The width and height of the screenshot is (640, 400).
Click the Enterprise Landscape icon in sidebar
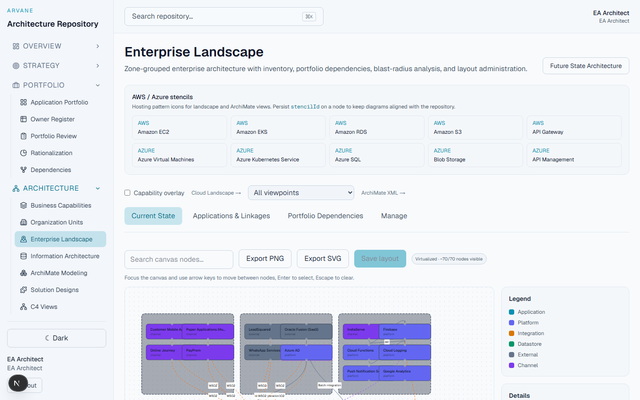(x=24, y=239)
